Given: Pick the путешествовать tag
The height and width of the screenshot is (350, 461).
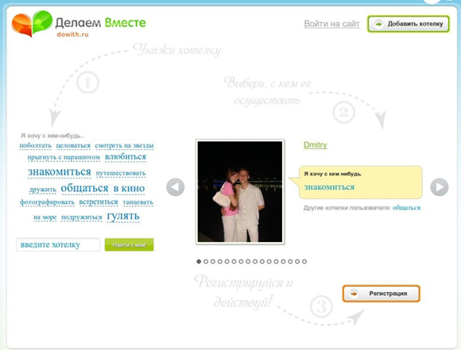Looking at the screenshot, I should click(121, 173).
